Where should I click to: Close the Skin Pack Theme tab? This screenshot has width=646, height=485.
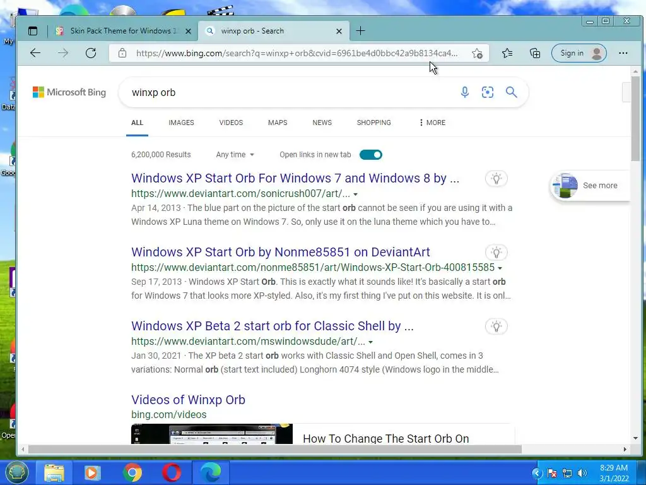(x=188, y=31)
